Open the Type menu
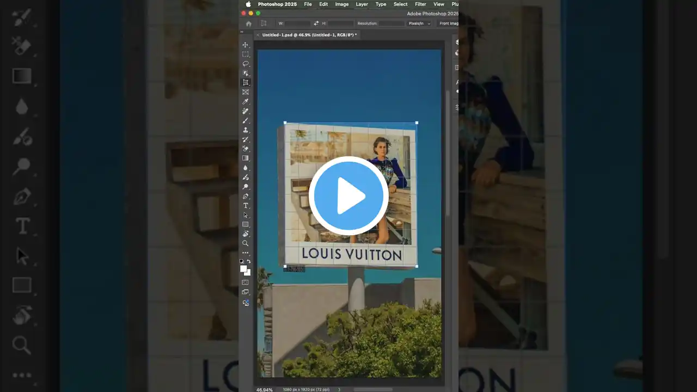Screen dimensions: 697x392 pyautogui.click(x=381, y=4)
